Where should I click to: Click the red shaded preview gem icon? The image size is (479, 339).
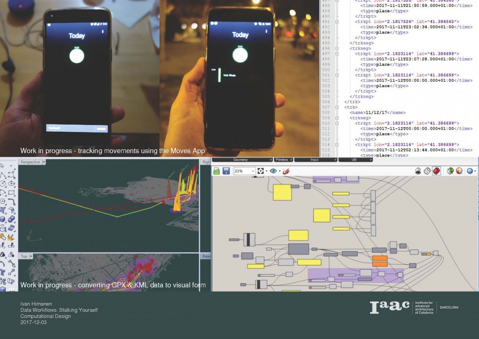pyautogui.click(x=436, y=170)
